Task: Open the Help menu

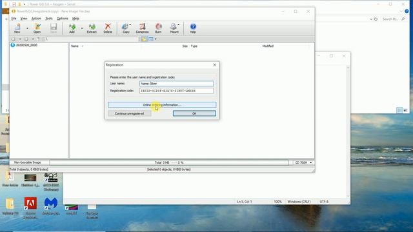Action: click(76, 19)
